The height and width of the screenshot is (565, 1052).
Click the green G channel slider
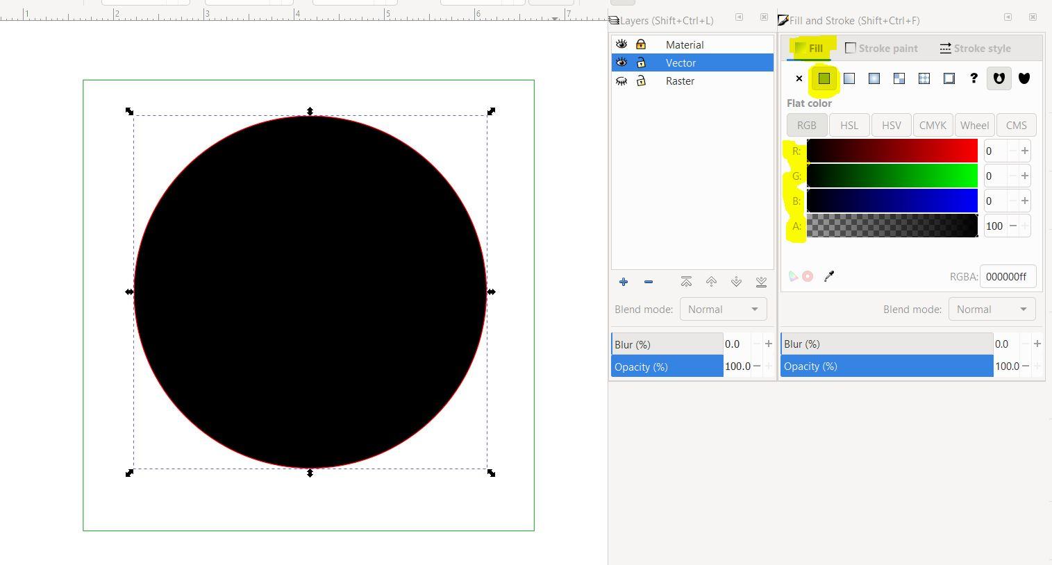pyautogui.click(x=892, y=176)
